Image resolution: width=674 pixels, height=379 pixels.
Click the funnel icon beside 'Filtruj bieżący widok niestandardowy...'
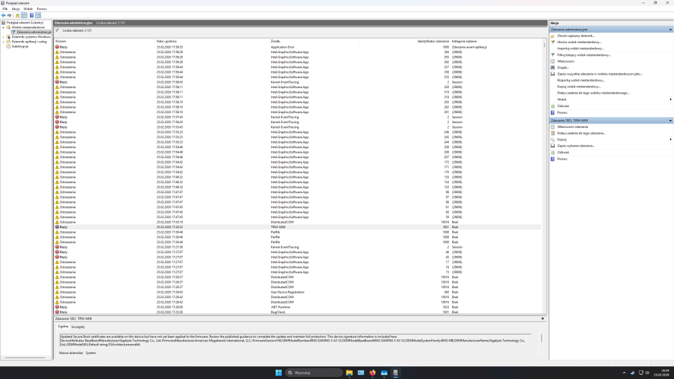(x=553, y=55)
